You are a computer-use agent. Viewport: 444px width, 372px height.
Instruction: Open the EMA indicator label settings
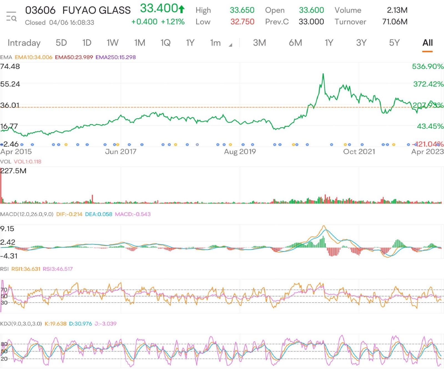[6, 57]
